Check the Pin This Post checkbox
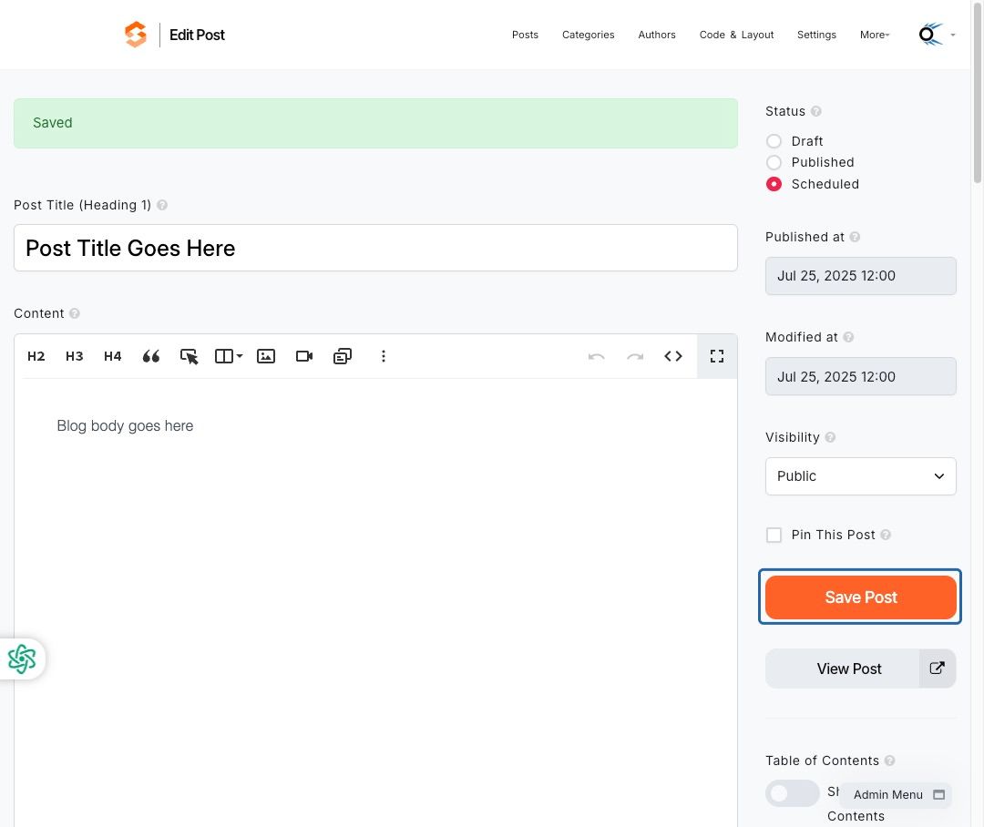This screenshot has width=984, height=827. click(774, 536)
